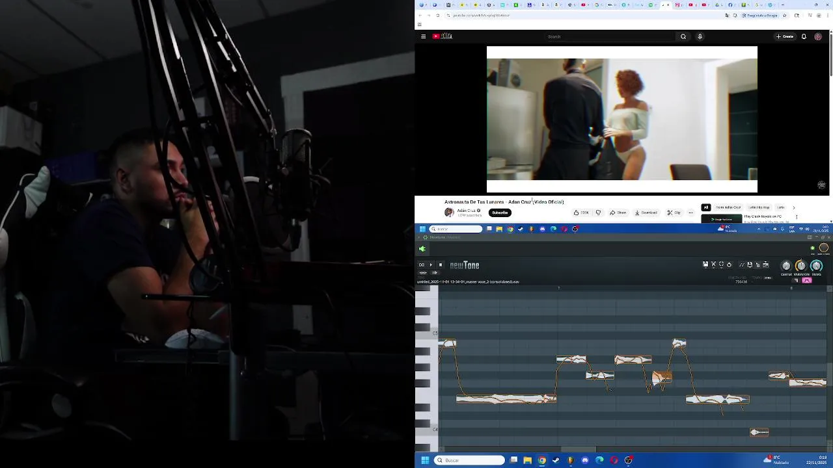Toggle NewTone loop playback button
The image size is (833, 468).
pos(421,265)
